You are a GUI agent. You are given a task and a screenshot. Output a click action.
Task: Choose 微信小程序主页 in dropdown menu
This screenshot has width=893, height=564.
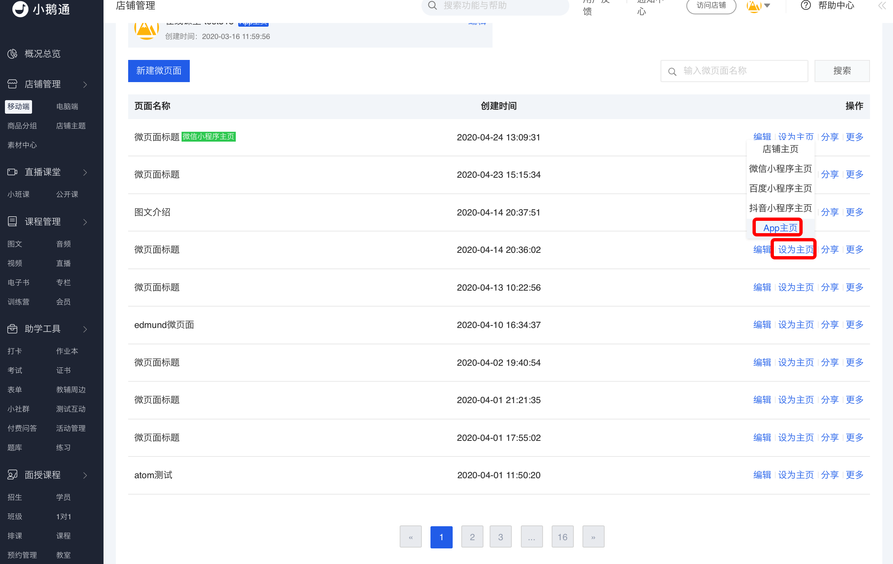pyautogui.click(x=780, y=169)
